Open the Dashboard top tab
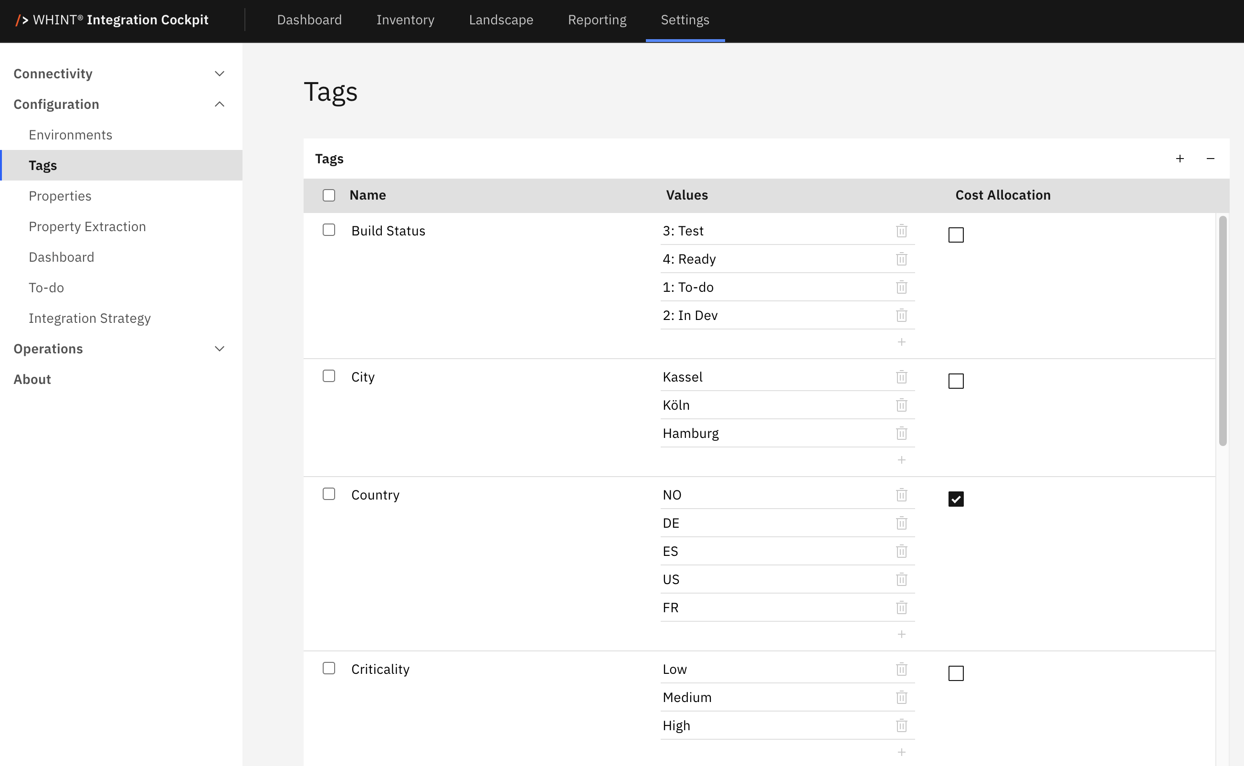The height and width of the screenshot is (766, 1244). pyautogui.click(x=309, y=20)
